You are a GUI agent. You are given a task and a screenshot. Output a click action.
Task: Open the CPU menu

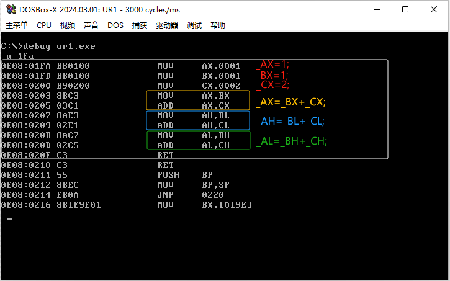click(44, 25)
